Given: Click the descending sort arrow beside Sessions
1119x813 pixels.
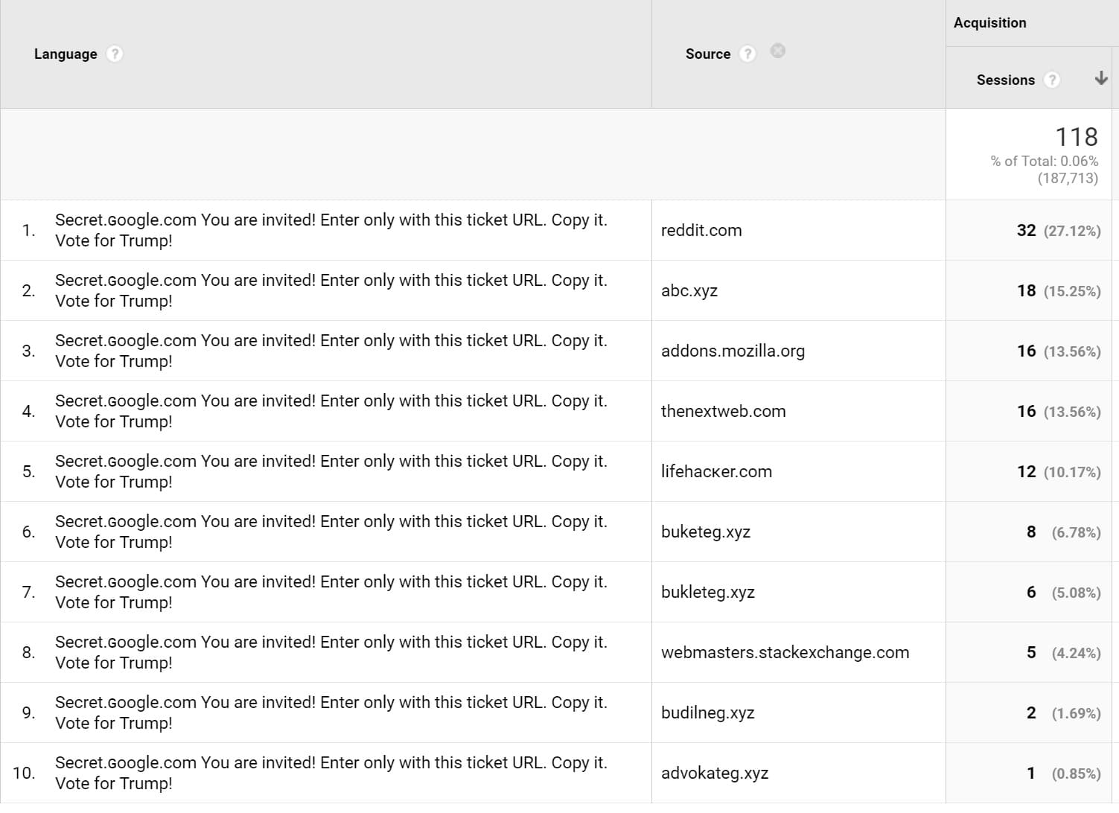Looking at the screenshot, I should pyautogui.click(x=1100, y=77).
